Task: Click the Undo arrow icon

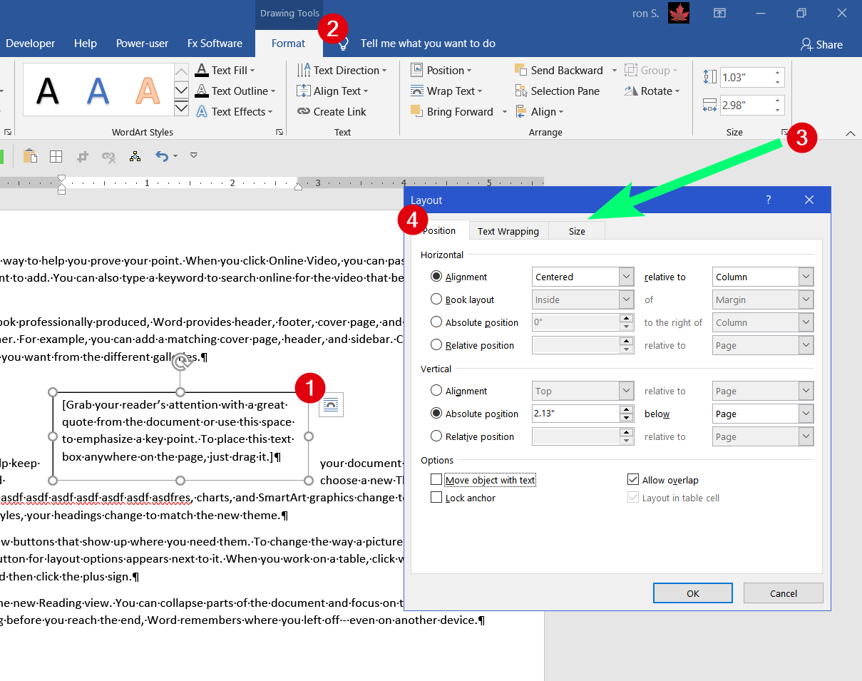Action: (x=162, y=156)
